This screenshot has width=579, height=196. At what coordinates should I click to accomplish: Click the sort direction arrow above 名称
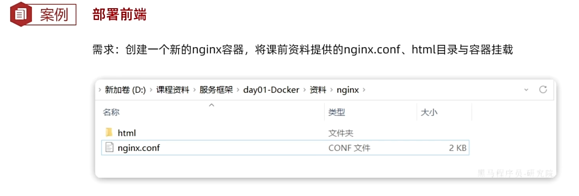tap(212, 104)
